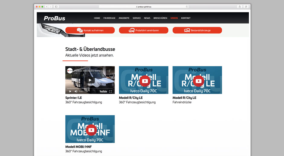Click the green maximize window button
284x156 pixels.
click(x=42, y=7)
